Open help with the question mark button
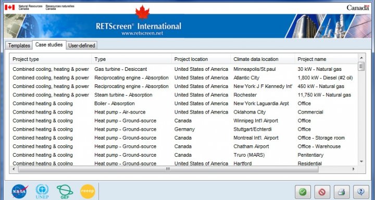The image size is (375, 200). pos(361,192)
